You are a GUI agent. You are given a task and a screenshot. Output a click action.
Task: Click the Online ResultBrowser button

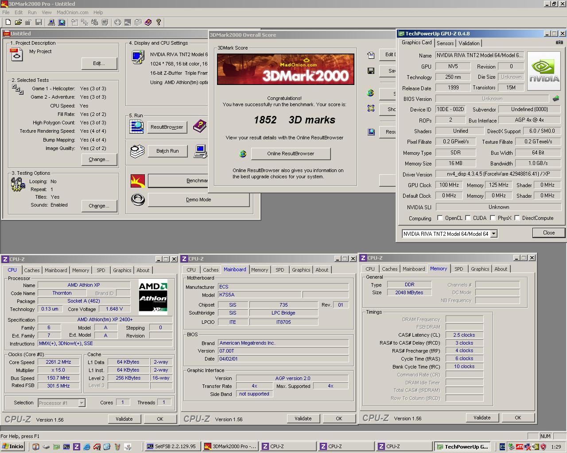[x=291, y=154]
